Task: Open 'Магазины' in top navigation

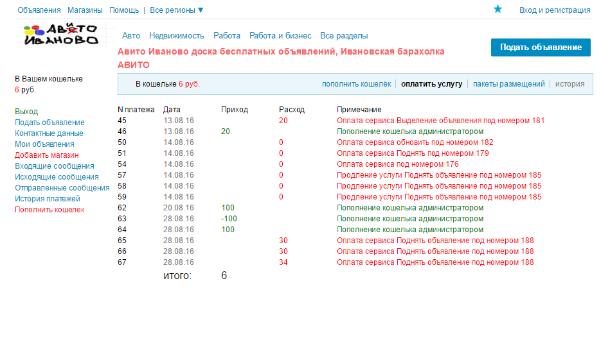Action: [85, 10]
